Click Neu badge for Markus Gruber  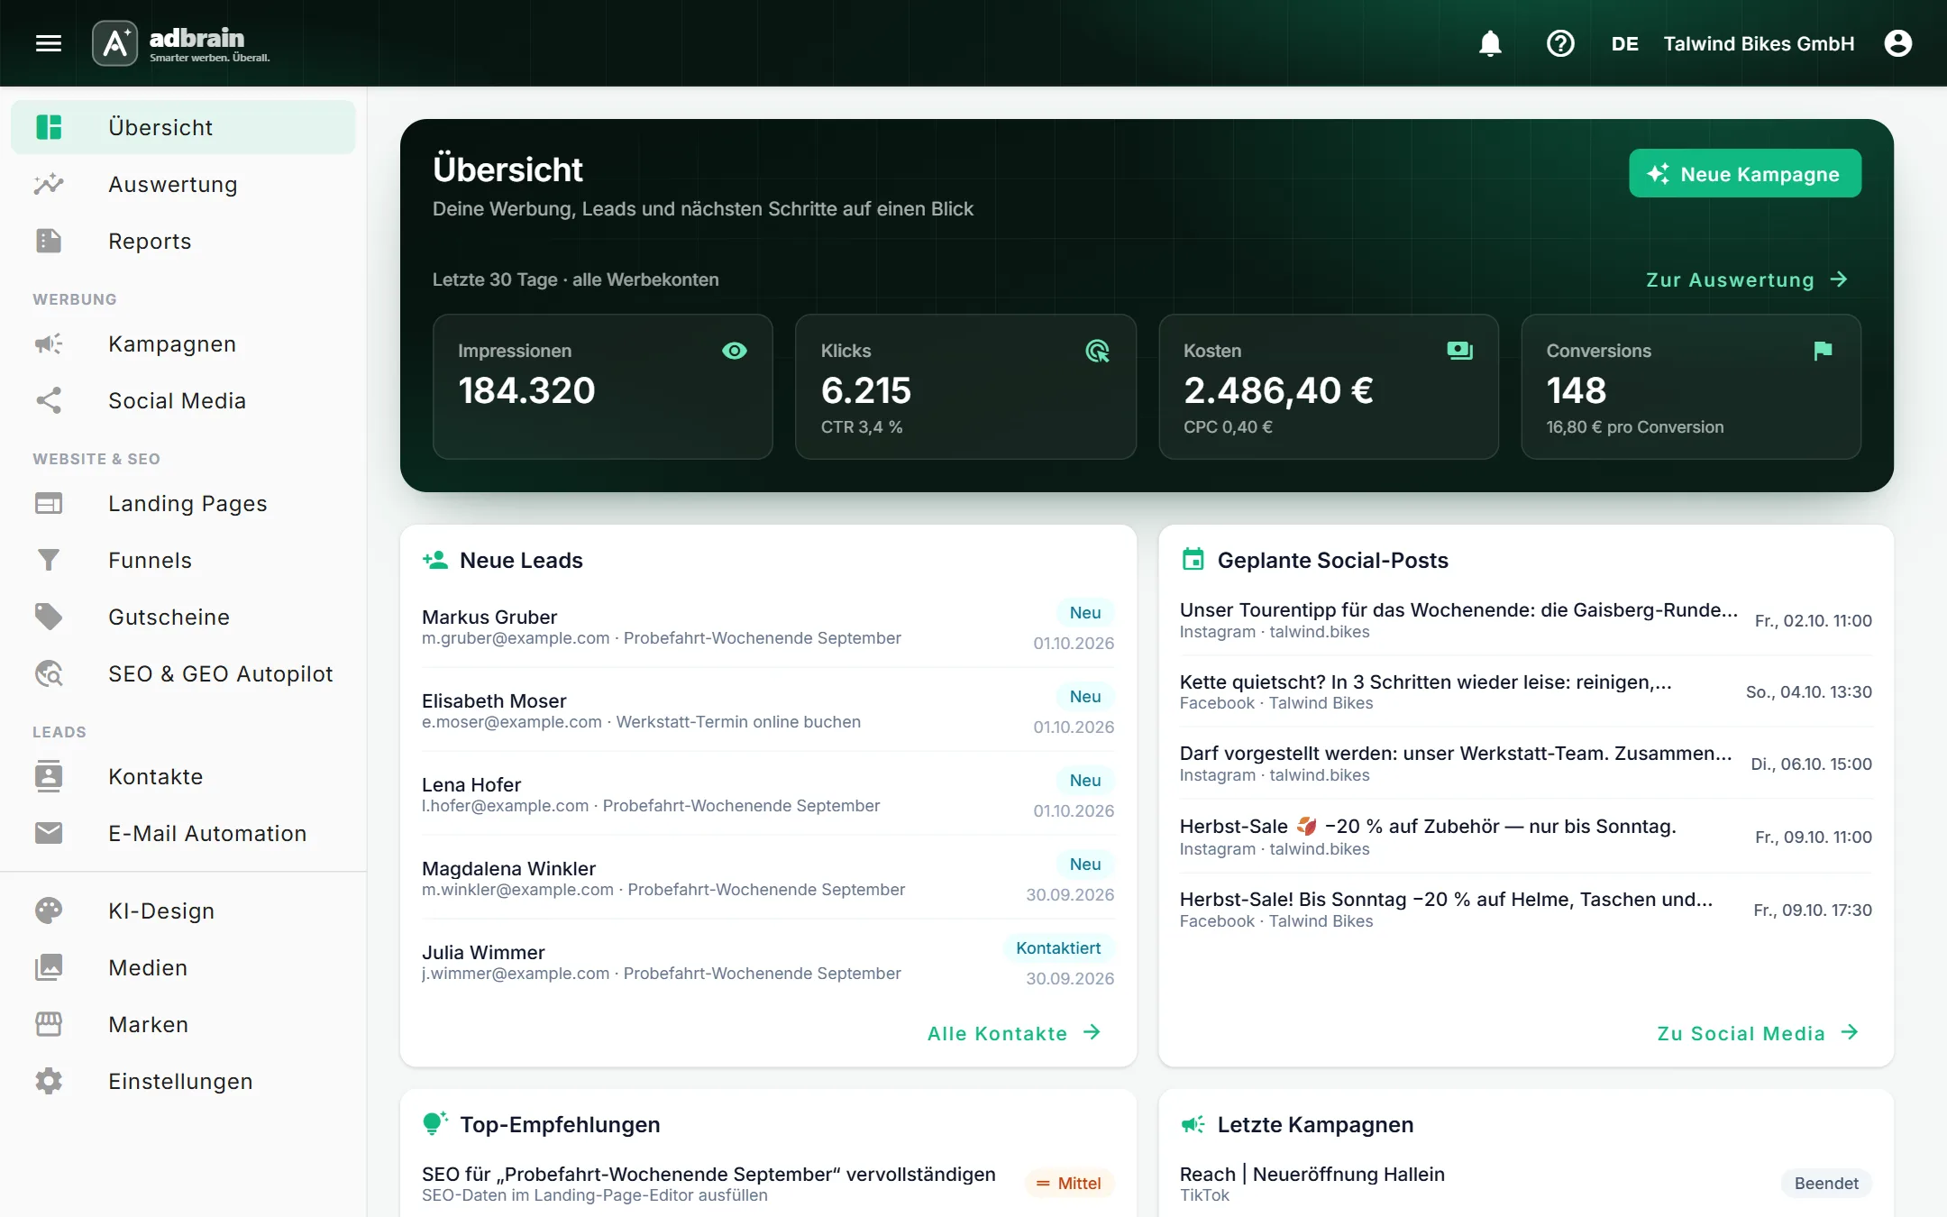(x=1085, y=612)
